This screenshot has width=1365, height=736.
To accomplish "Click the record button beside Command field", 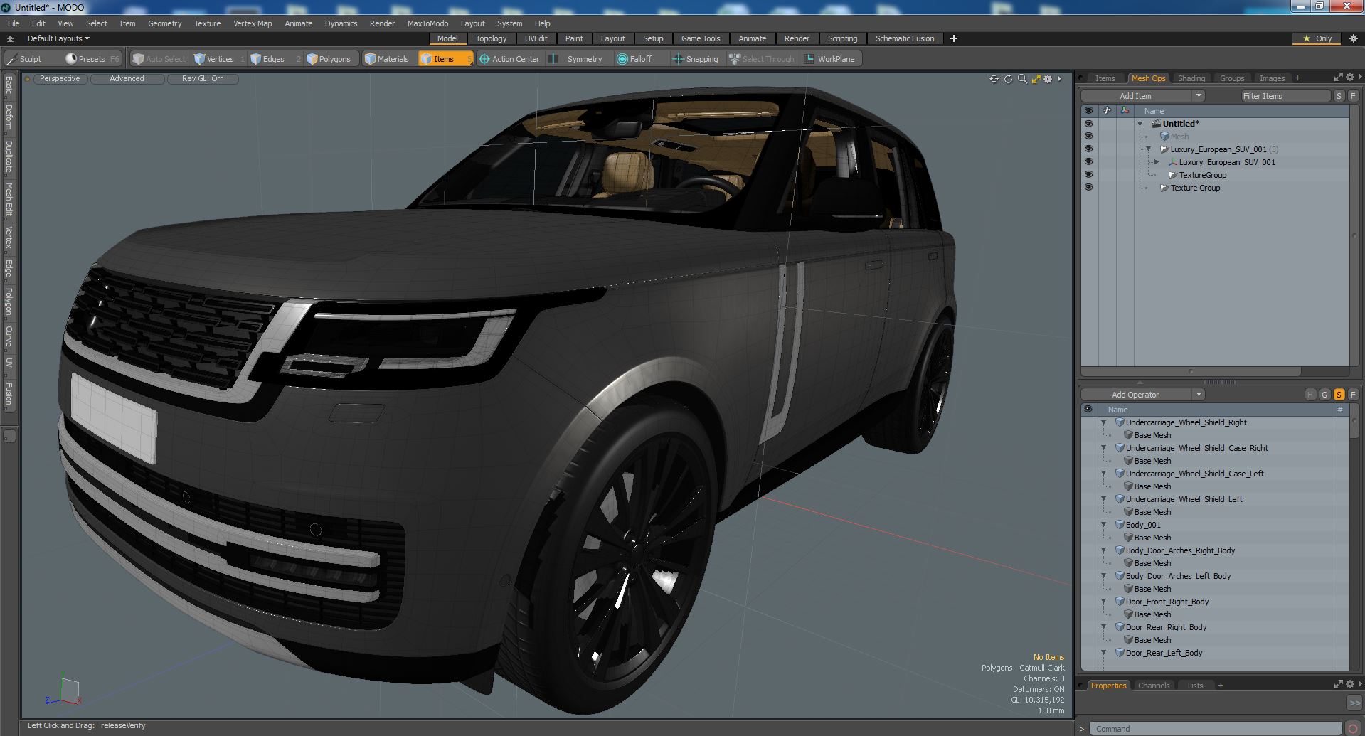I will pyautogui.click(x=1353, y=728).
